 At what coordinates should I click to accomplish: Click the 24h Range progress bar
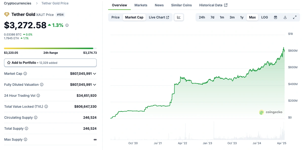pos(50,48)
